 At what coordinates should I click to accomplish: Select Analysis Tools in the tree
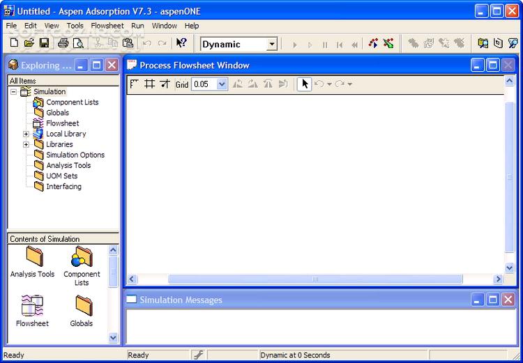[x=68, y=165]
